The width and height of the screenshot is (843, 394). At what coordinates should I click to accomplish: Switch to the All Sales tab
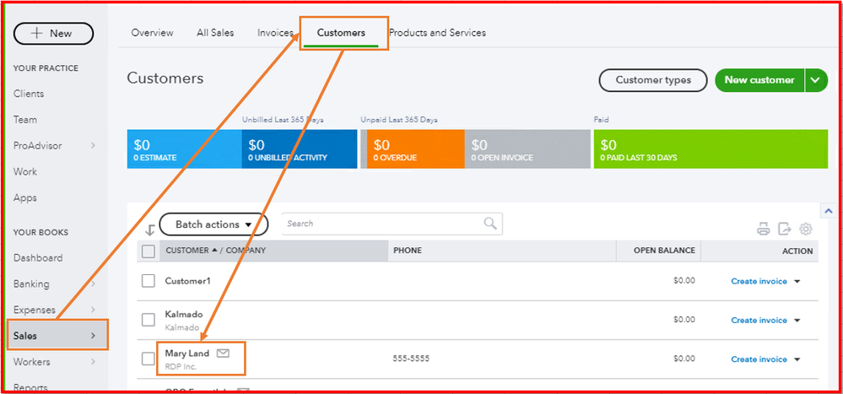coord(215,33)
